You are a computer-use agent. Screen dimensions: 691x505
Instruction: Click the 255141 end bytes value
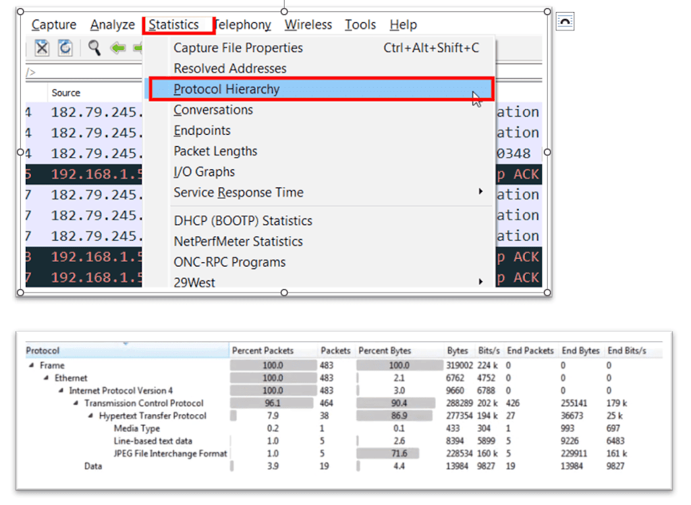574,403
